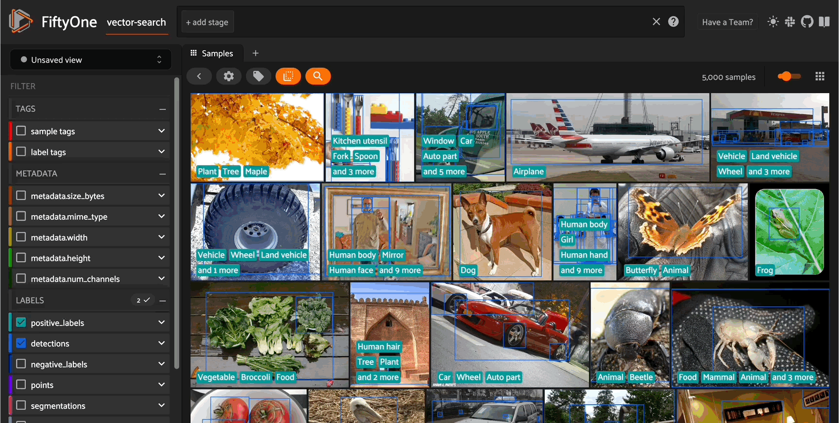The image size is (839, 423).
Task: Adjust the orange grid zoom slider
Action: 789,76
